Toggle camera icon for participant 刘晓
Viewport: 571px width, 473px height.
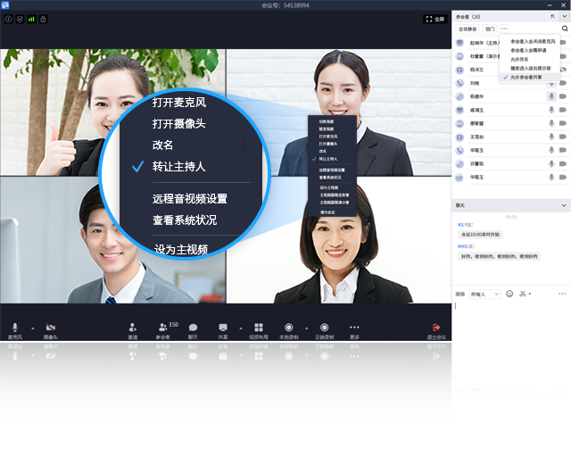563,83
